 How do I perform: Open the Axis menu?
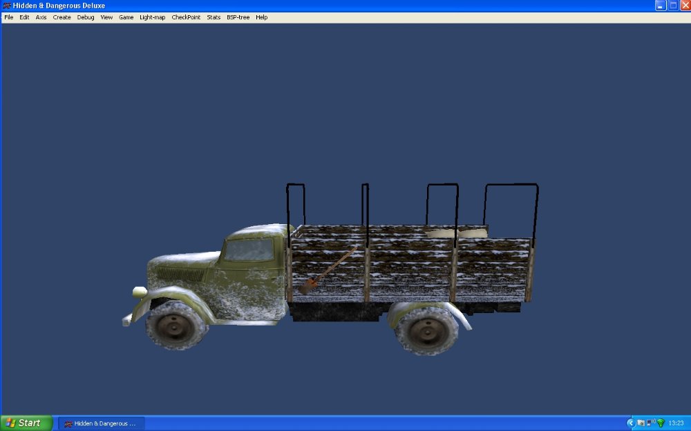click(41, 17)
